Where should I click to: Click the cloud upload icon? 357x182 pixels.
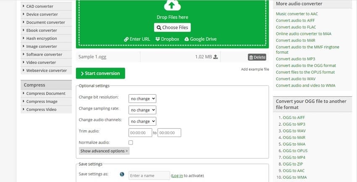[x=172, y=5]
